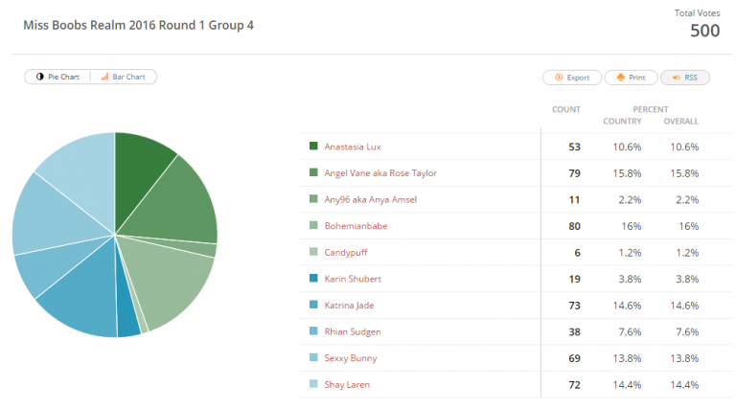736x409 pixels.
Task: Click the dark green Anastasia Lux swatch
Action: point(313,146)
